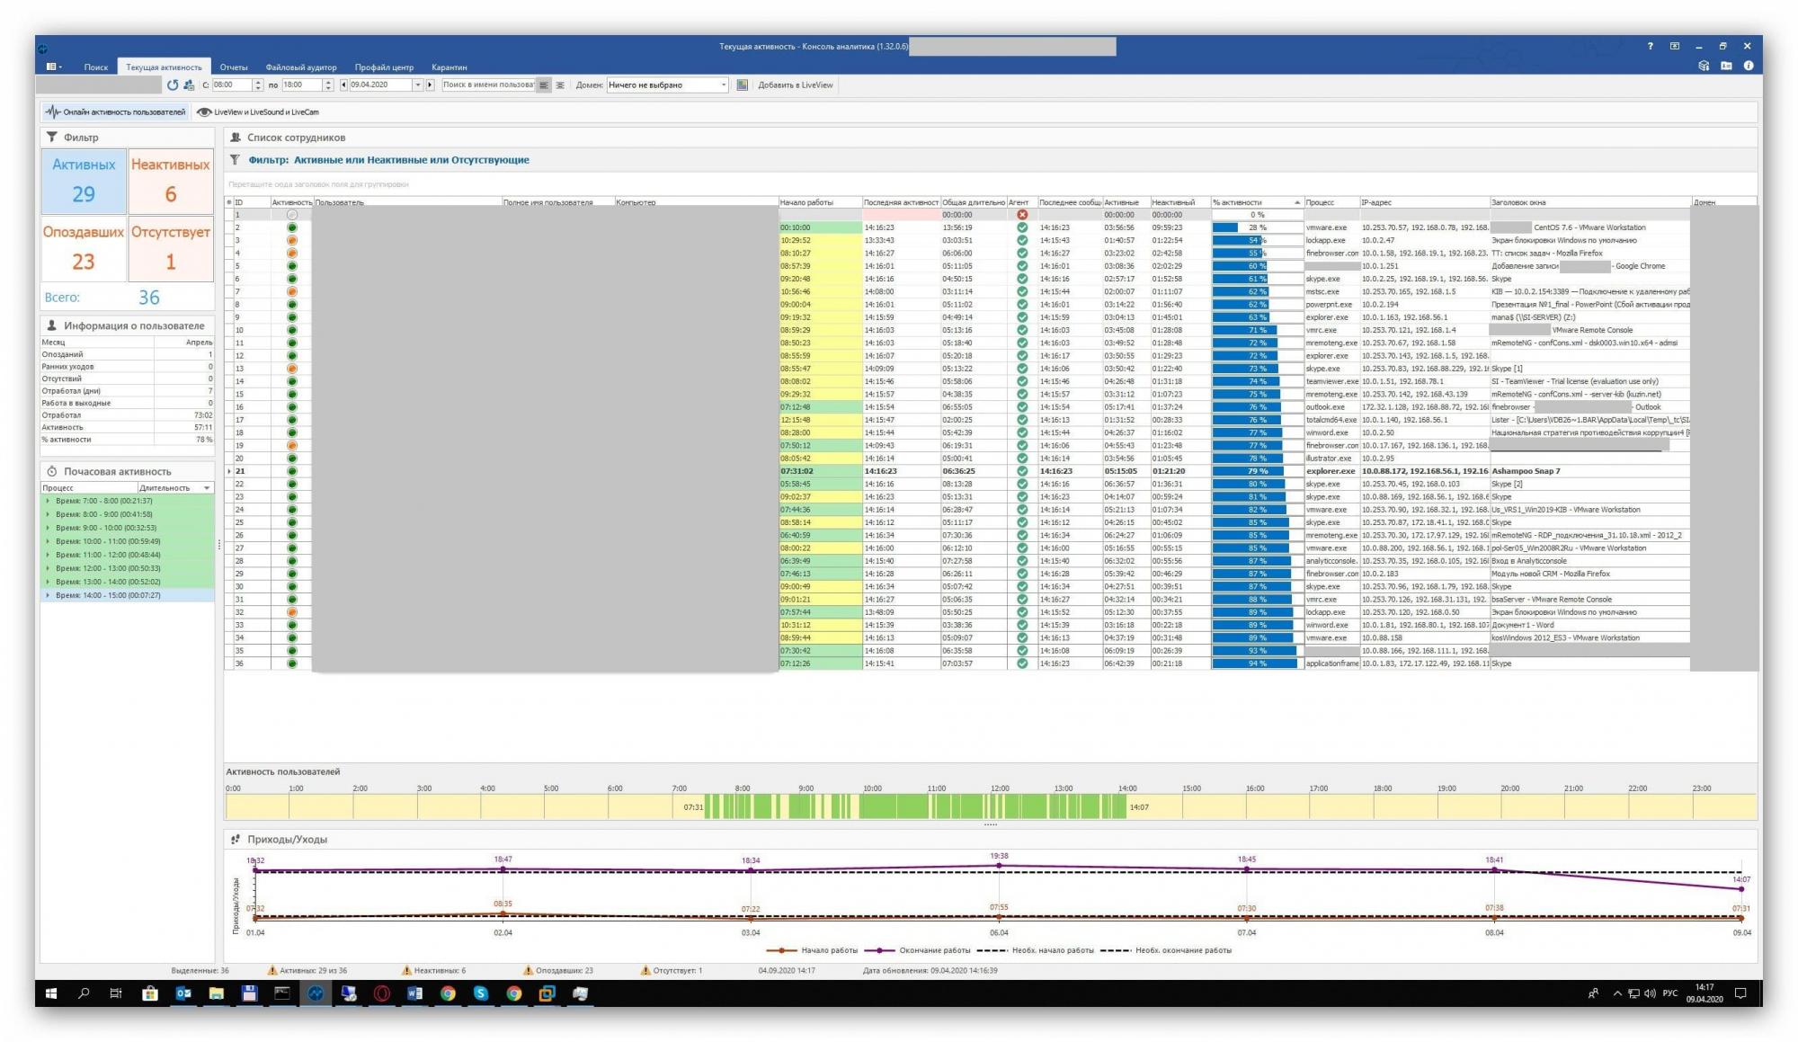The height and width of the screenshot is (1042, 1798).
Task: Open the Домен dropdown
Action: tap(724, 85)
